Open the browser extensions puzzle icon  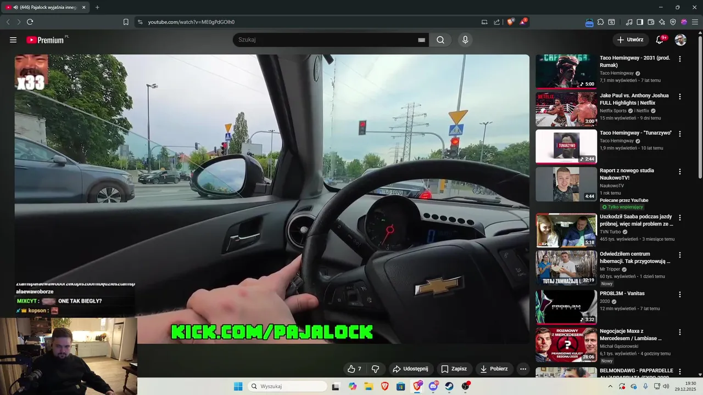point(600,22)
